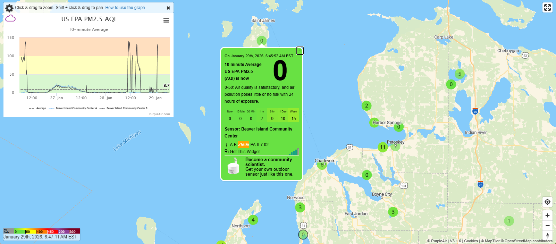
Task: Close the sensor info popup
Action: tap(300, 51)
